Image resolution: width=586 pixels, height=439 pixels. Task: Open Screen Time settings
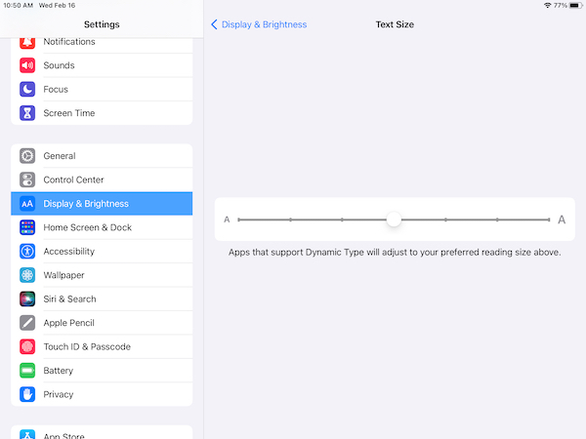(x=102, y=113)
